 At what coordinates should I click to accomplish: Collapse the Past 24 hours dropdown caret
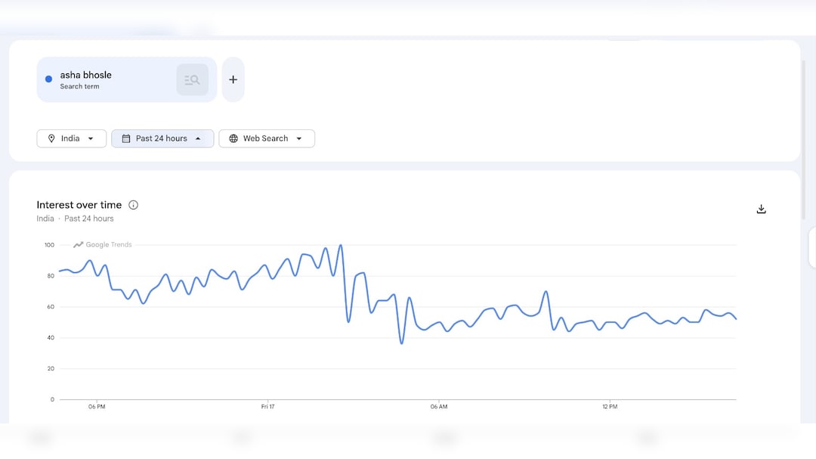pyautogui.click(x=198, y=138)
